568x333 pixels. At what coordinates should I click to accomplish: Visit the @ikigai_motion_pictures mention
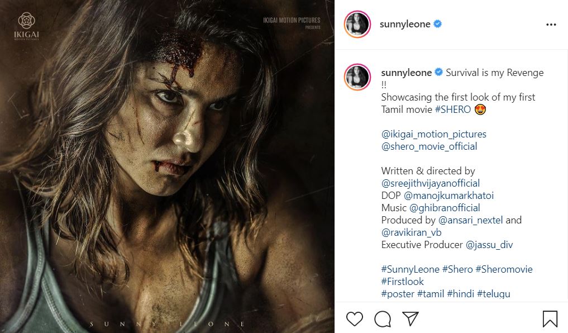[433, 134]
